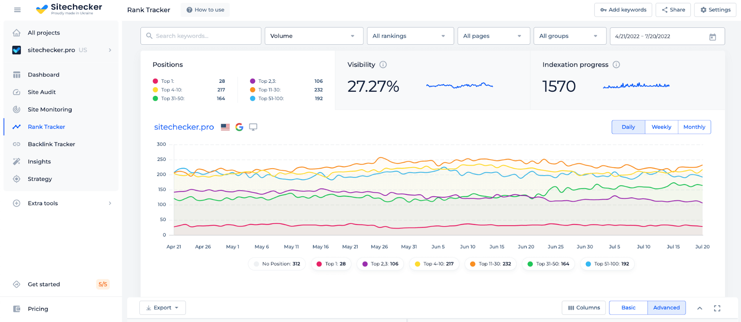Select the Monthly chart tab
Image resolution: width=741 pixels, height=322 pixels.
coord(694,127)
